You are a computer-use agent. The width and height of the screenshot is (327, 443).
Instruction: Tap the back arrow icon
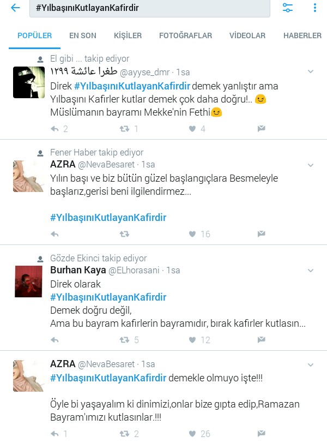[15, 8]
